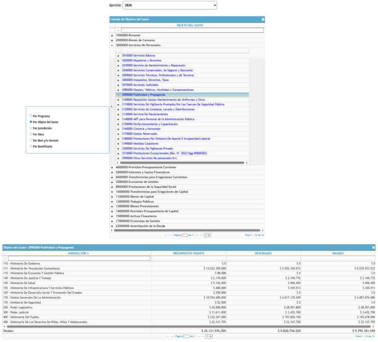This screenshot has width=378, height=342.
Task: Collapse the 3000000-Servicios No Personales node
Action: [x=112, y=45]
